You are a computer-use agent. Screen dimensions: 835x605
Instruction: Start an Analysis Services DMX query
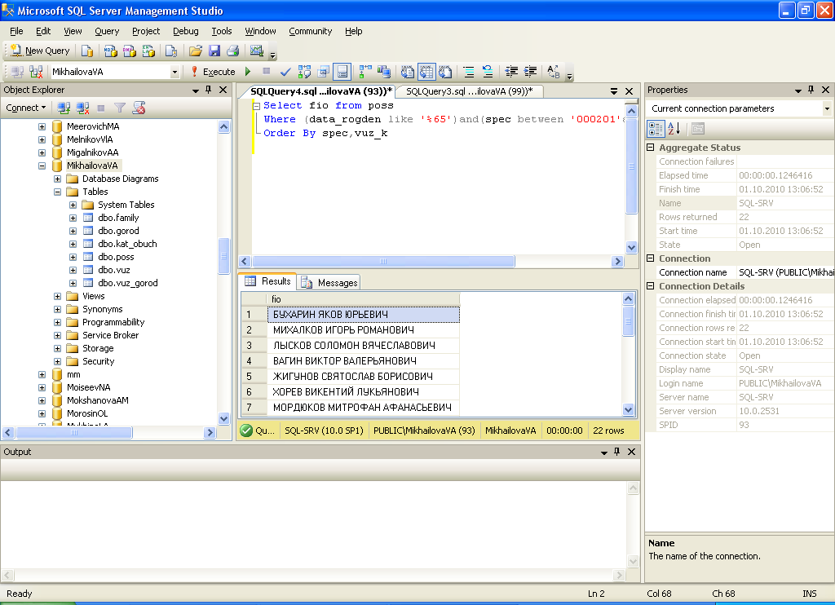click(x=130, y=51)
